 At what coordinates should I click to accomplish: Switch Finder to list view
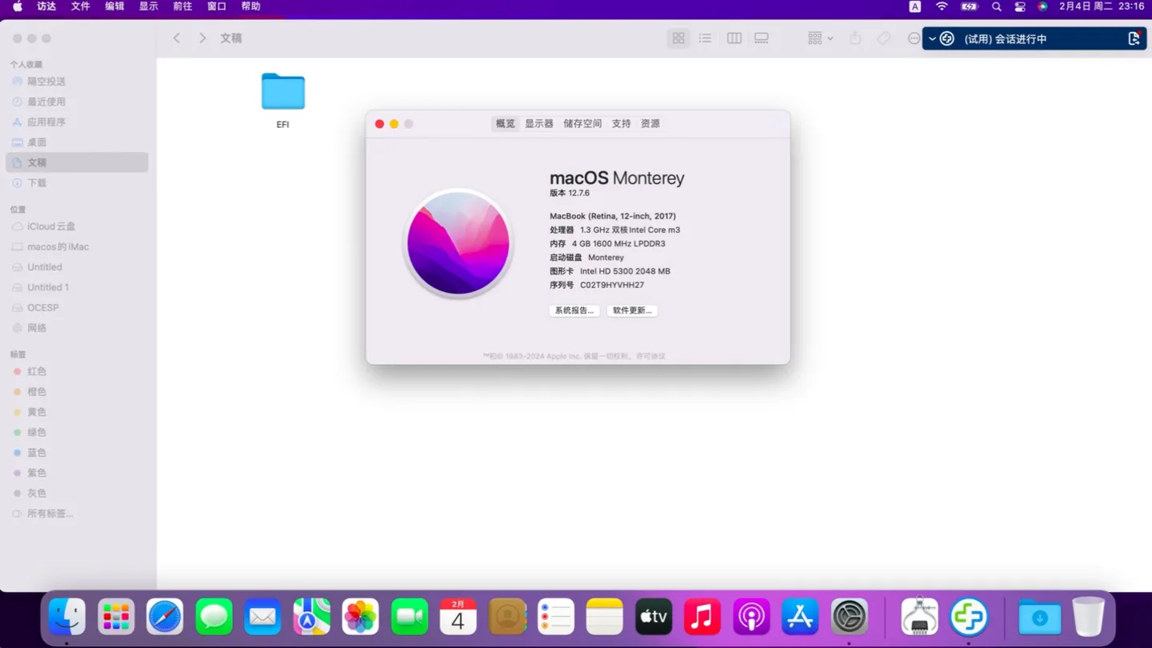pos(705,38)
